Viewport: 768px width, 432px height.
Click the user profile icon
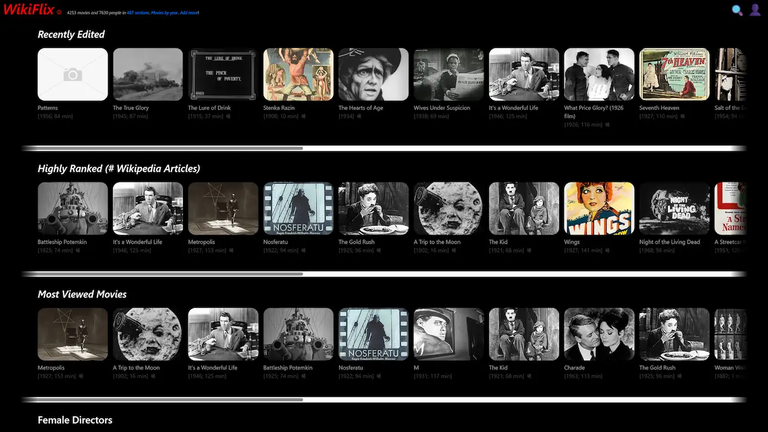click(x=755, y=10)
